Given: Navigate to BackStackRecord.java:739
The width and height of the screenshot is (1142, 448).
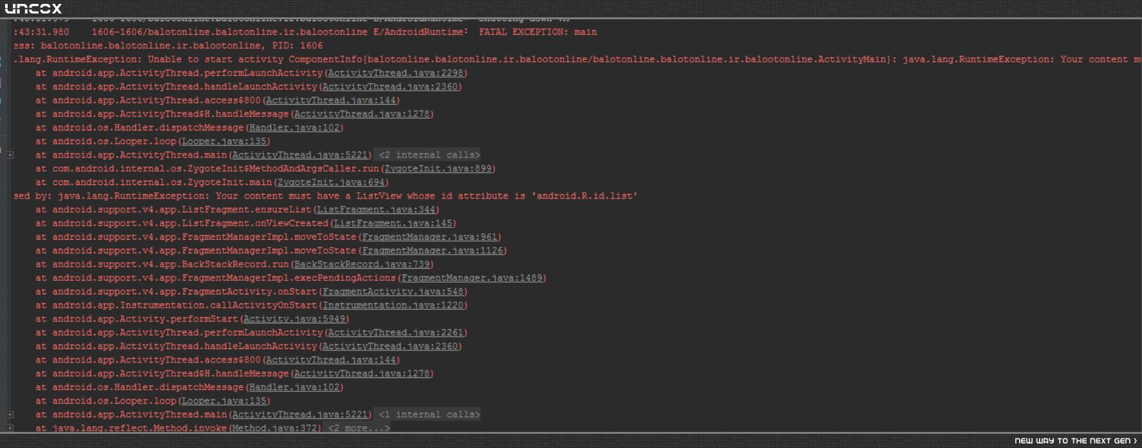Looking at the screenshot, I should [x=362, y=264].
